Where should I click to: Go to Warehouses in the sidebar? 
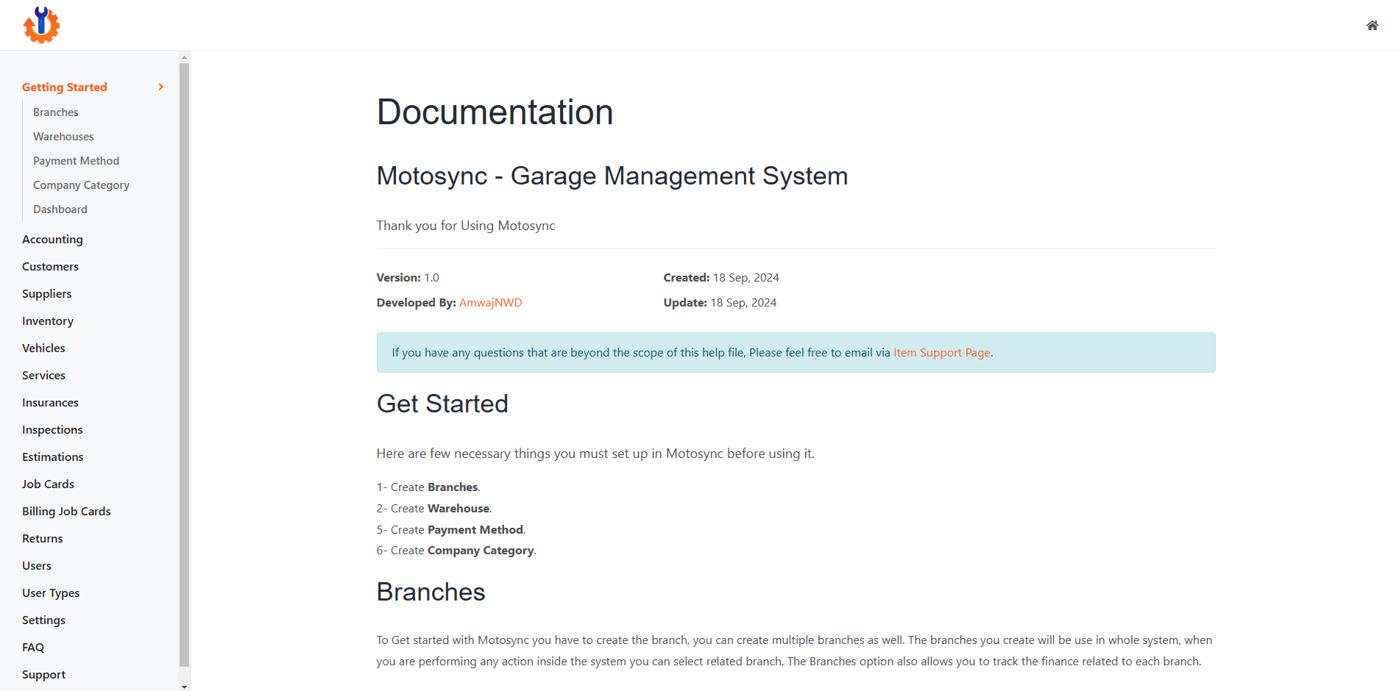pos(63,137)
